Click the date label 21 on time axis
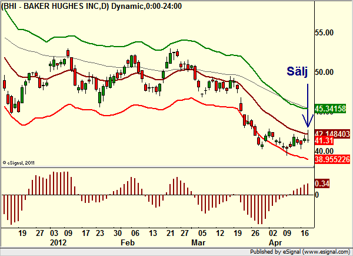The image size is (353, 256). (170, 233)
